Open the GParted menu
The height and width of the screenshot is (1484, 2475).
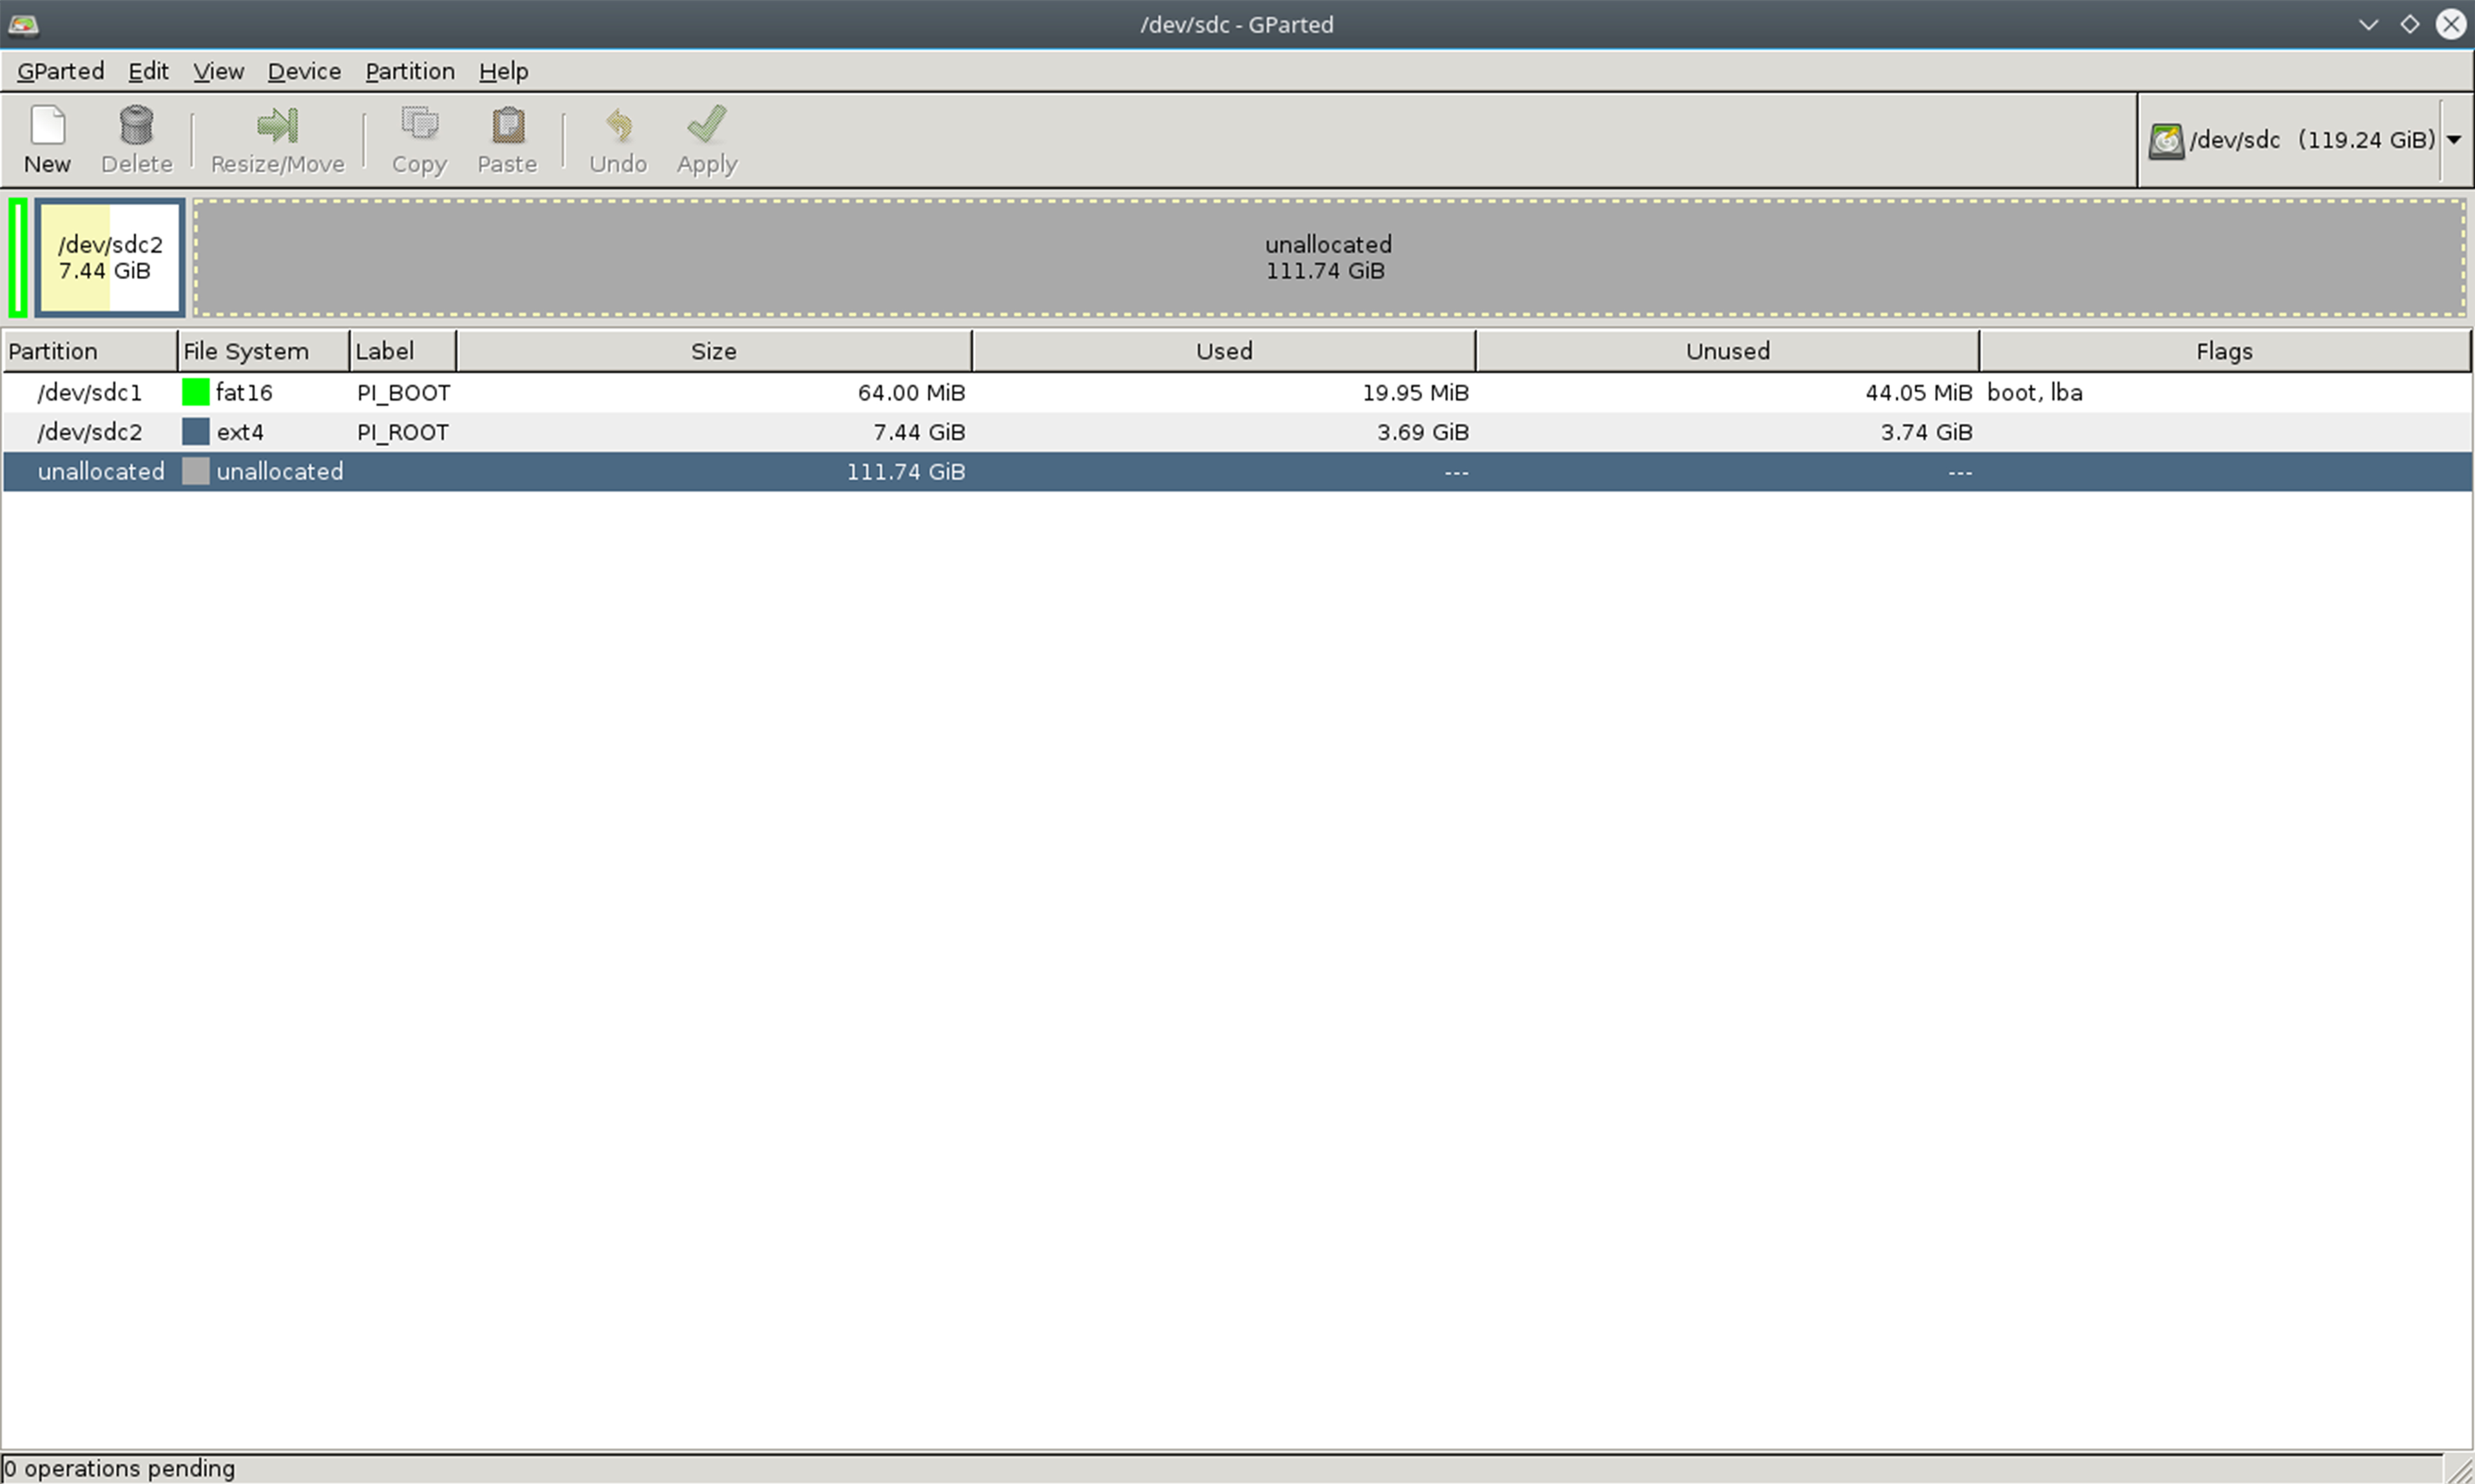tap(60, 71)
